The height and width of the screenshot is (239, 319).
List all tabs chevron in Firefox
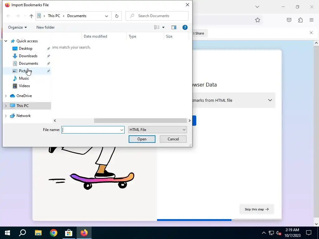click(257, 7)
